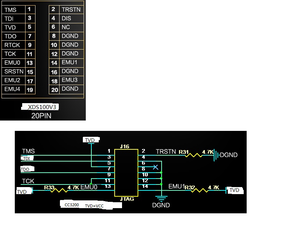This screenshot has width=284, height=227.
Task: Click the TRSTN net label in the schematic
Action: (x=166, y=152)
